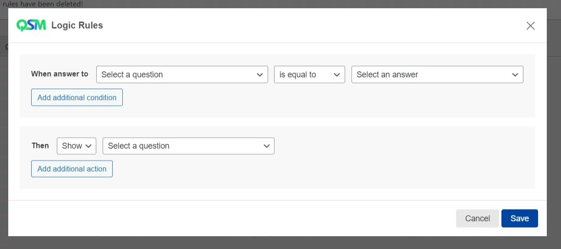Click Add additional action button
Viewport: 561px width, 249px height.
pos(72,169)
